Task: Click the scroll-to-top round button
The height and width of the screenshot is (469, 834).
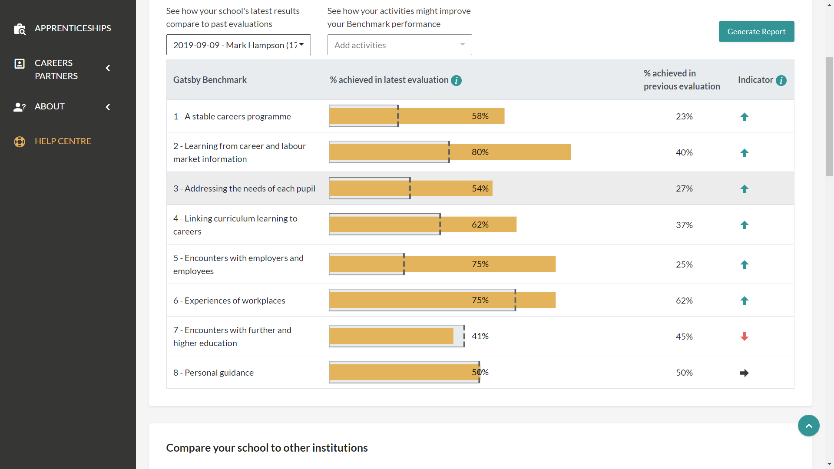Action: click(x=808, y=426)
